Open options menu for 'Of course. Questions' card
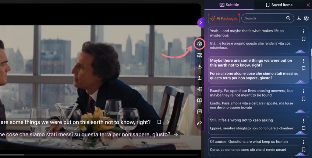312x158 pixels. click(x=303, y=142)
